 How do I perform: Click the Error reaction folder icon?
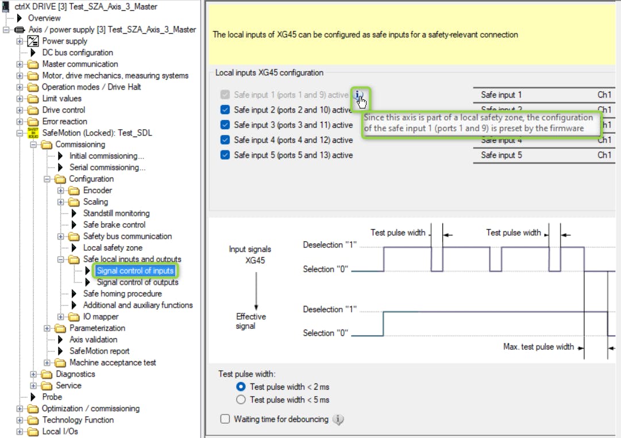(x=33, y=122)
